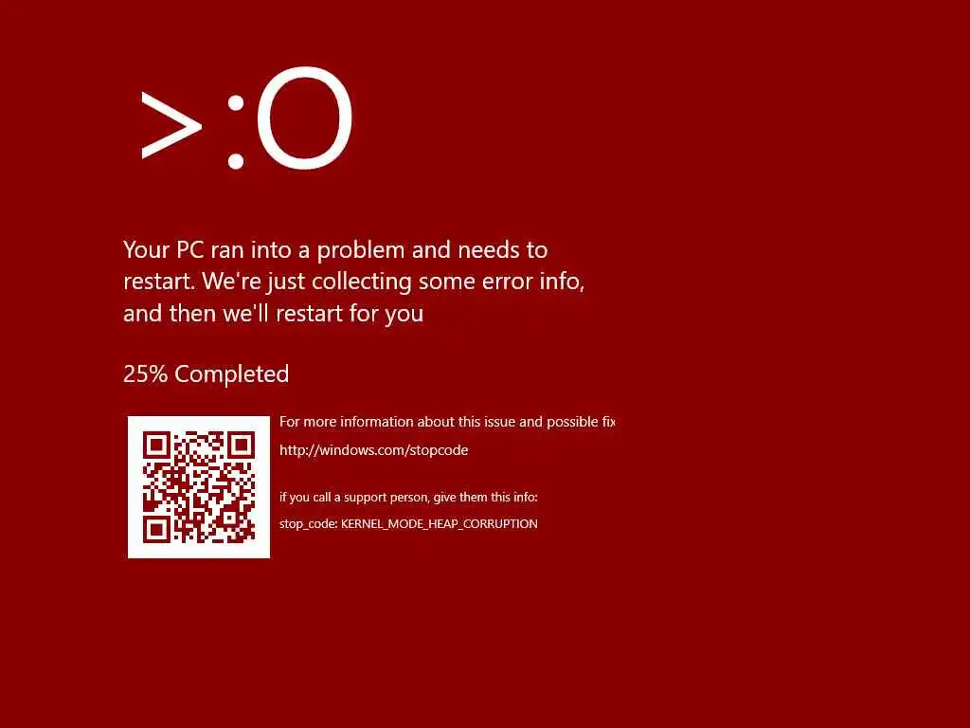Click the "We're just collecting some error info" line
This screenshot has height=728, width=970.
tap(393, 282)
